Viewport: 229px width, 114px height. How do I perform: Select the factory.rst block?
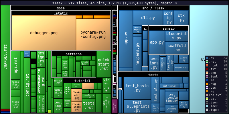(76, 86)
